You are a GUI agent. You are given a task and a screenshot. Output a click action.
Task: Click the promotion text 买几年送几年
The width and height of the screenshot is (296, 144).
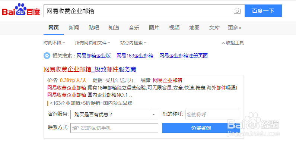(x=120, y=81)
